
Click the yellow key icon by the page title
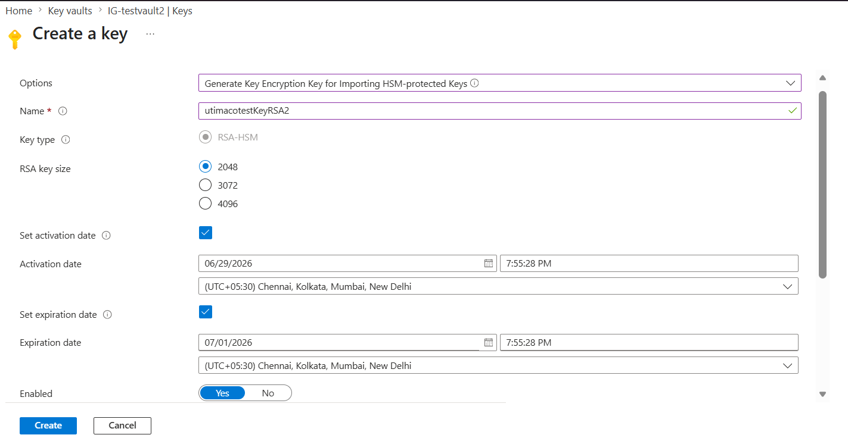click(x=14, y=39)
